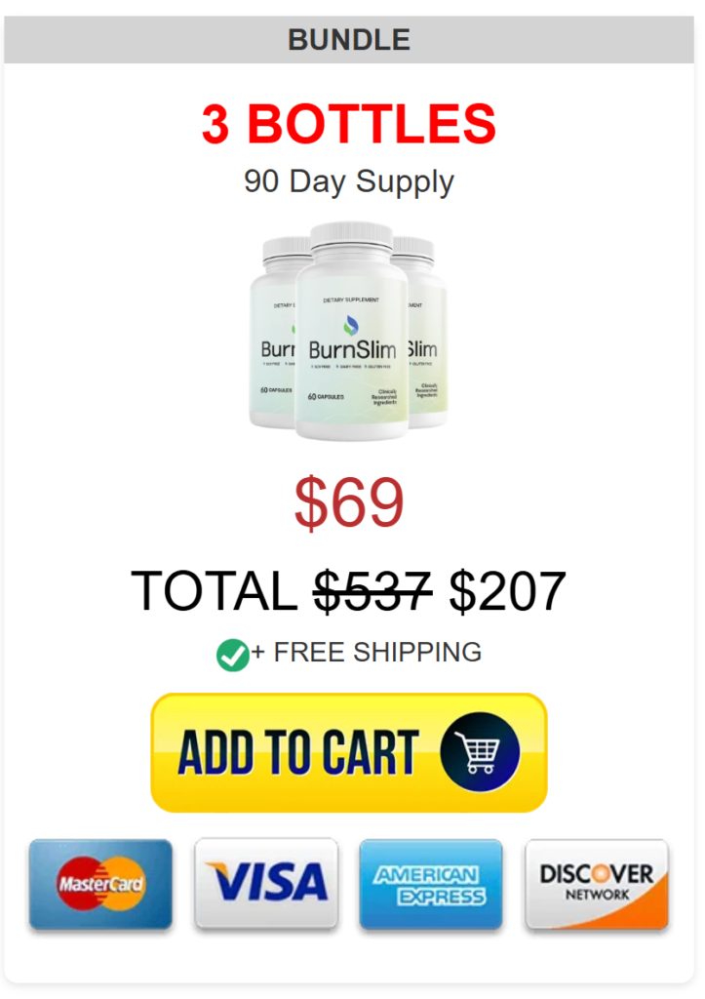The width and height of the screenshot is (705, 999).
Task: Click the TOTAL label text
Action: (214, 590)
